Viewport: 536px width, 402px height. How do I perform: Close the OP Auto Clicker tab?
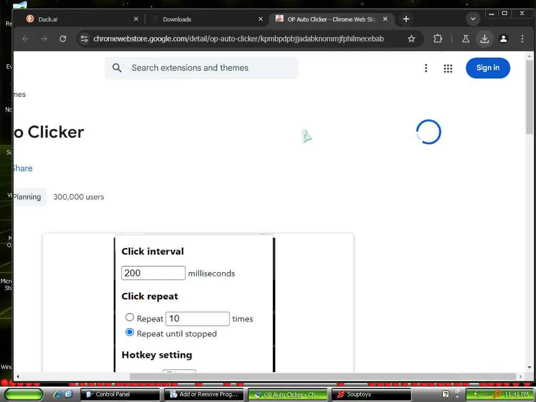coord(385,19)
